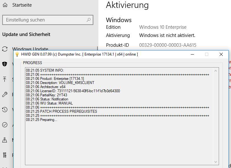Select the clock history recovery icon

[x=5, y=110]
